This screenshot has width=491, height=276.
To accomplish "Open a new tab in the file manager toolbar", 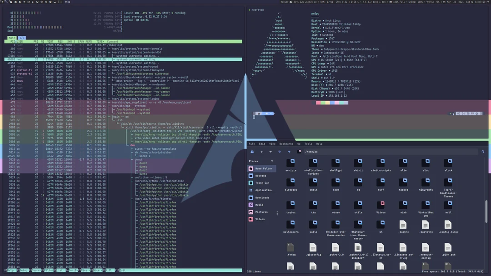I will tap(252, 151).
